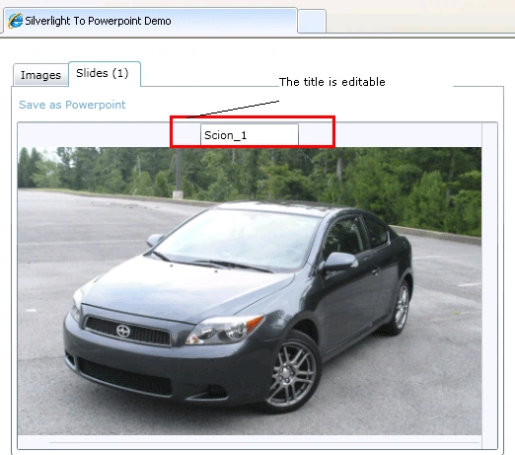Screen dimensions: 515x455
Task: Click the Scion car slide image
Action: [250, 291]
